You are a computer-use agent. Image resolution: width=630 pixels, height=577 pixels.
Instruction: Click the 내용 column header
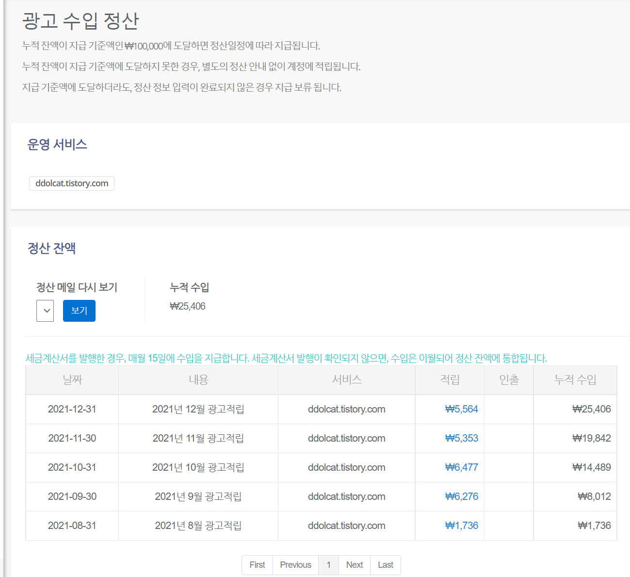(x=198, y=380)
